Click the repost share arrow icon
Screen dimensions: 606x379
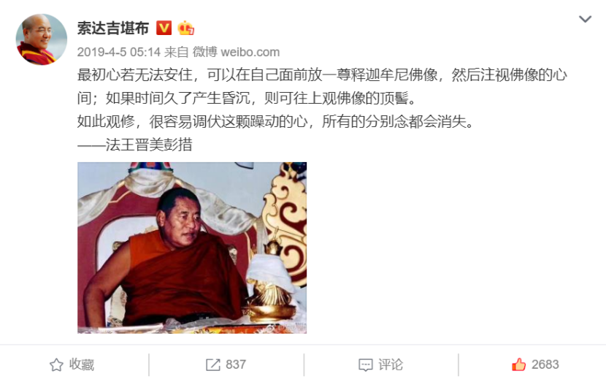(213, 364)
